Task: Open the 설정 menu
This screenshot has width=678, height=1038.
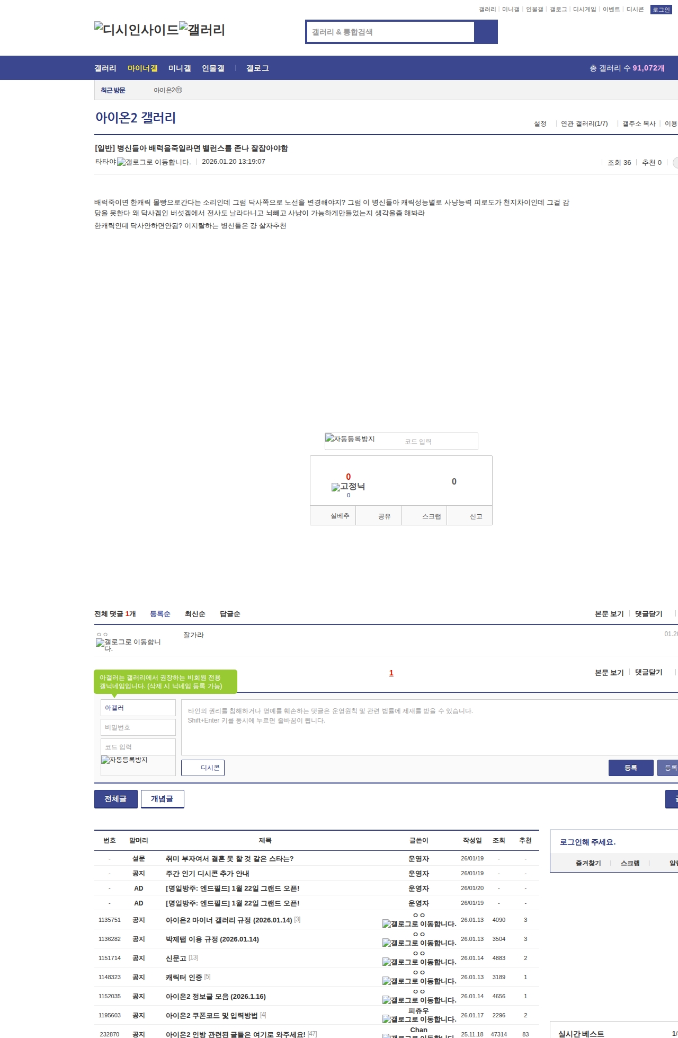Action: 540,124
